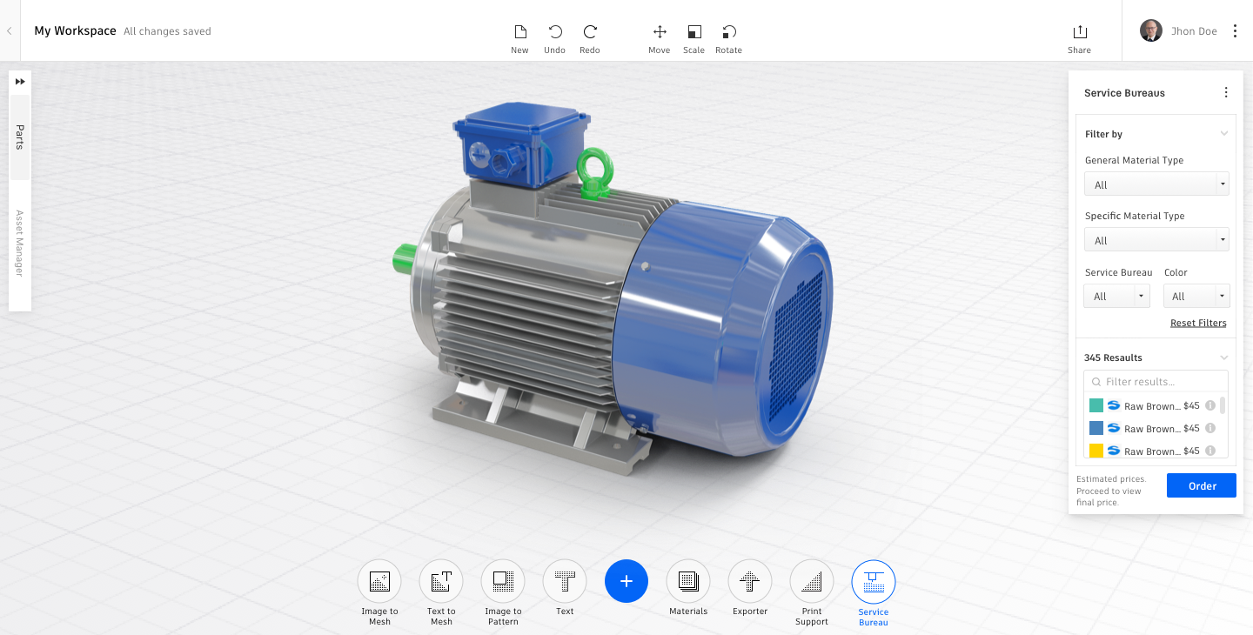The width and height of the screenshot is (1253, 635).
Task: Show info for the yellow Raw Brown result
Action: point(1210,451)
